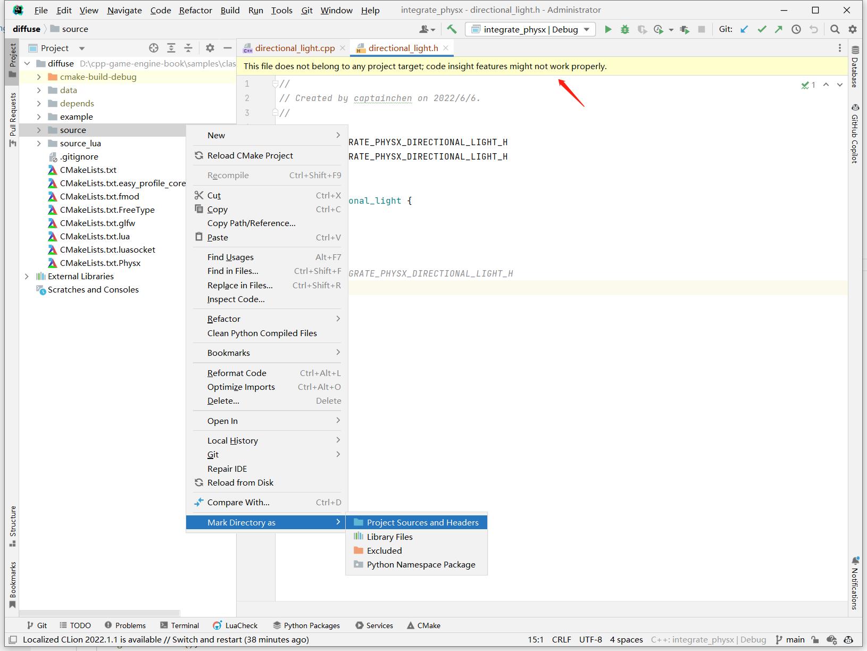Screen dimensions: 867x651
Task: Open the Services tool window
Action: point(374,625)
